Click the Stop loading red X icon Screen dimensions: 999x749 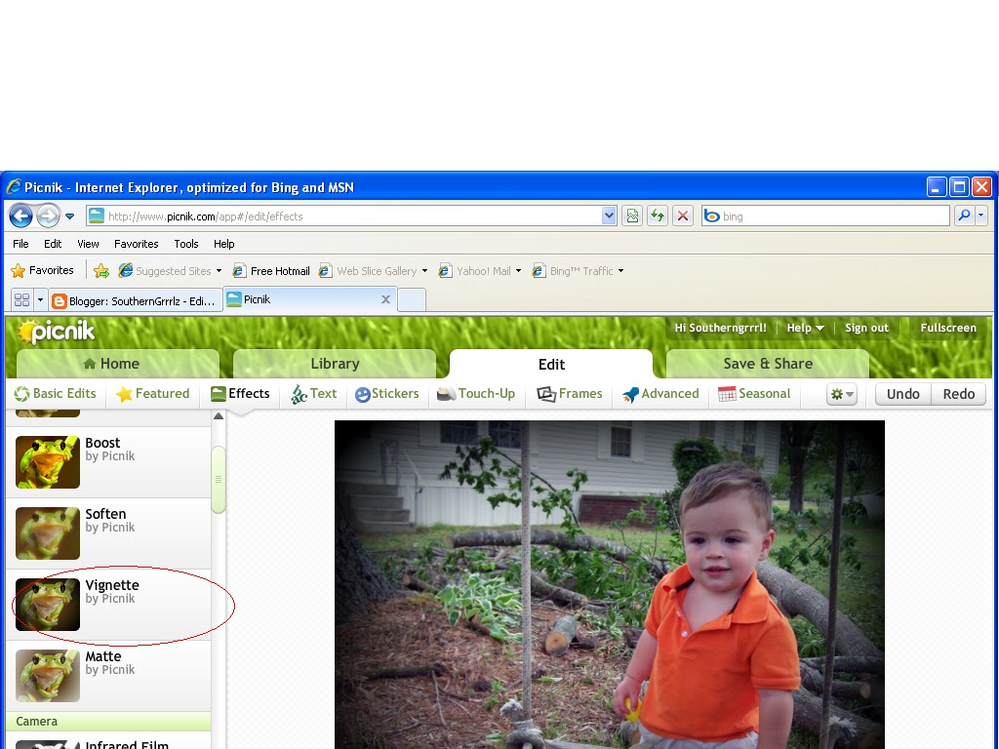[x=682, y=216]
